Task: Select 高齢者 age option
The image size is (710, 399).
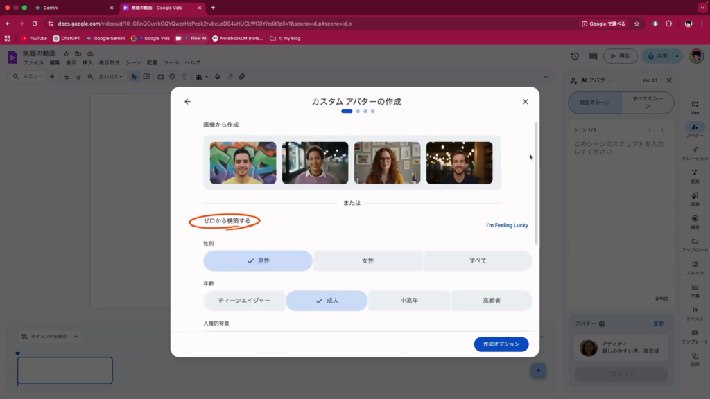Action: coord(492,301)
